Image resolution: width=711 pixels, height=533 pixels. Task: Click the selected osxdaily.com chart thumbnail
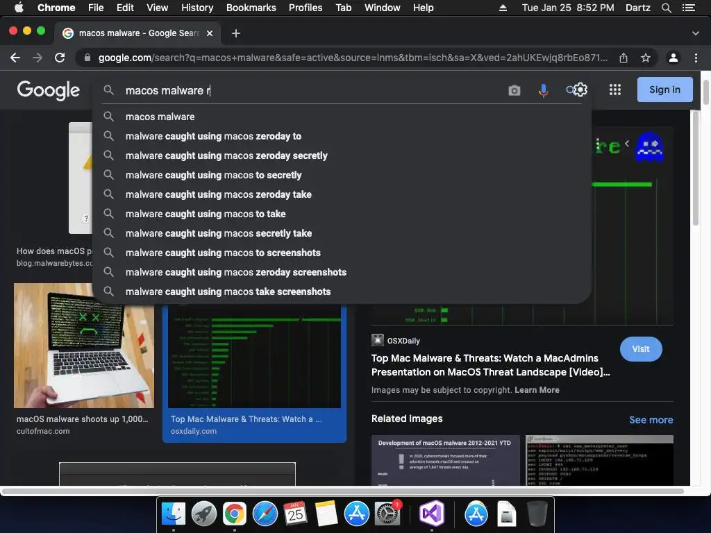pos(254,357)
